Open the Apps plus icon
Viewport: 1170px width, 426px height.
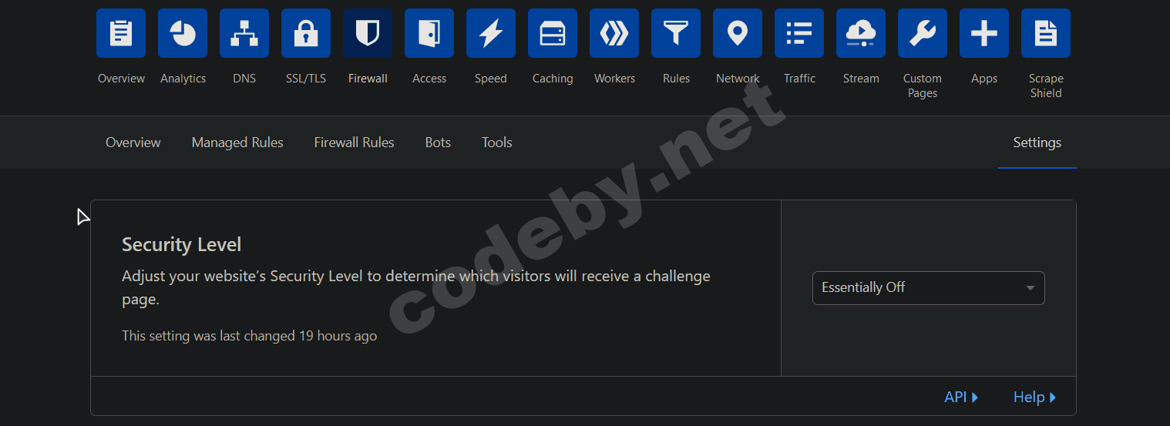pyautogui.click(x=984, y=33)
